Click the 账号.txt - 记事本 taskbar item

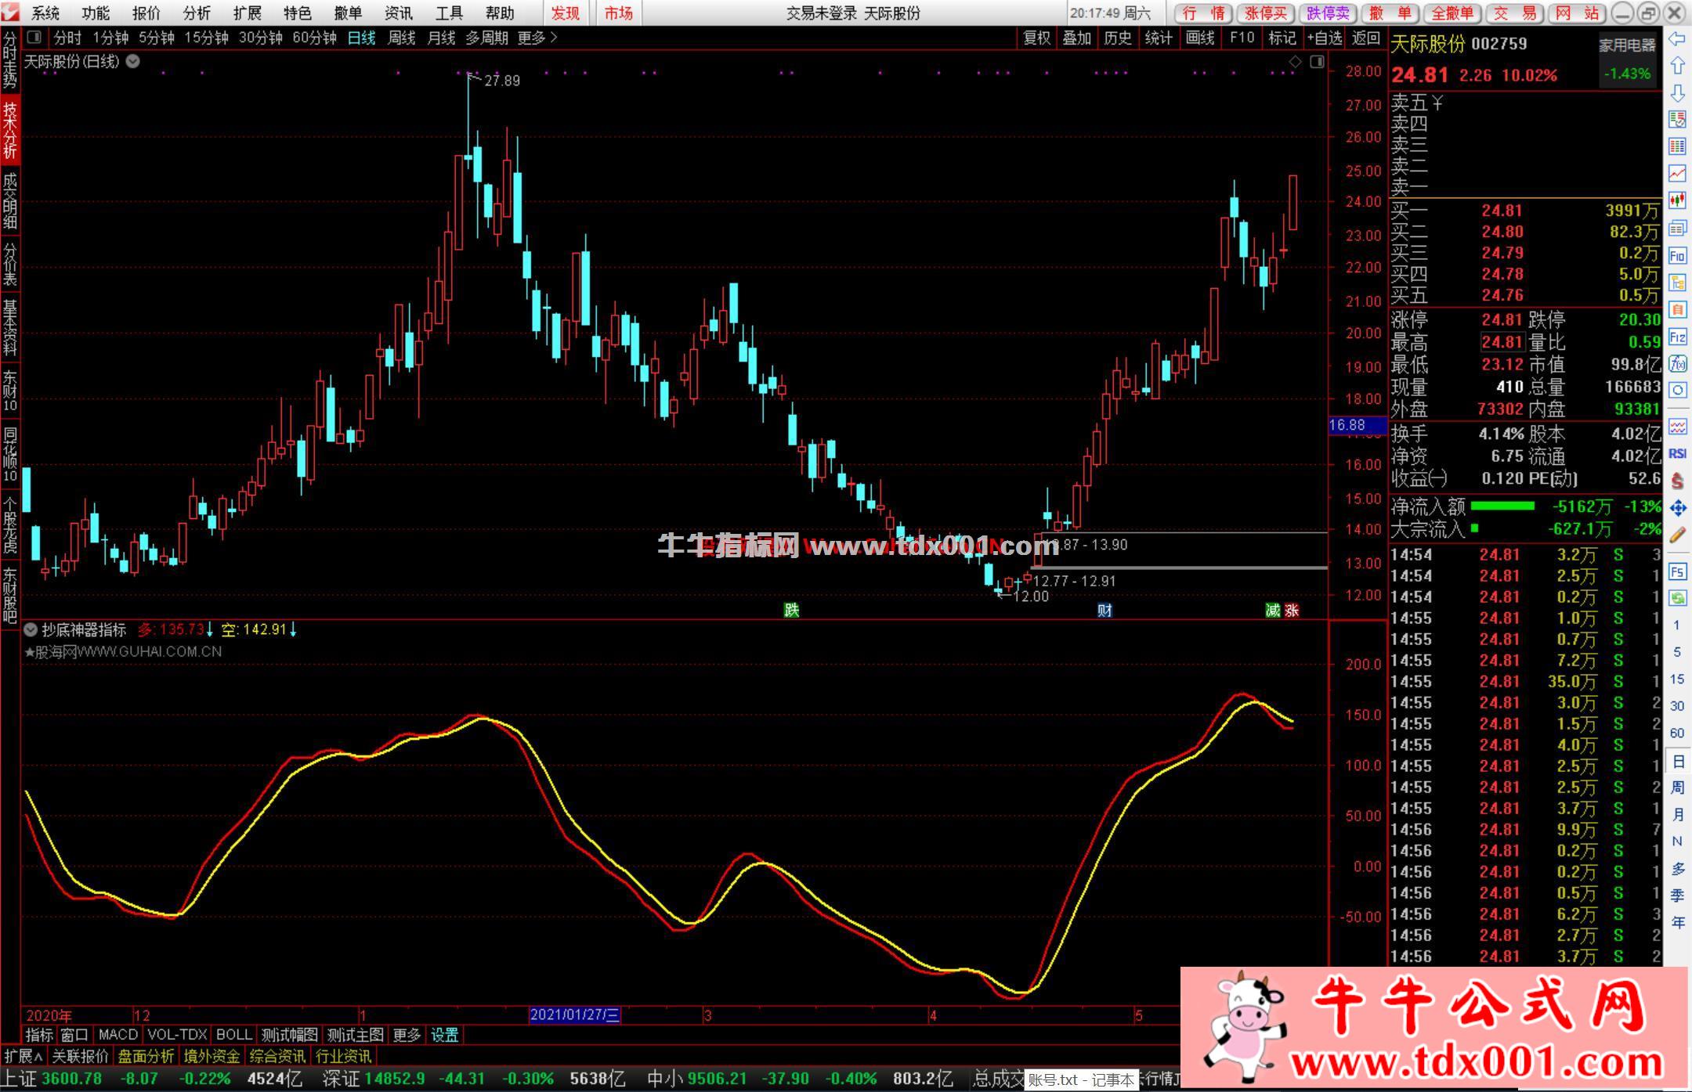point(1081,1080)
